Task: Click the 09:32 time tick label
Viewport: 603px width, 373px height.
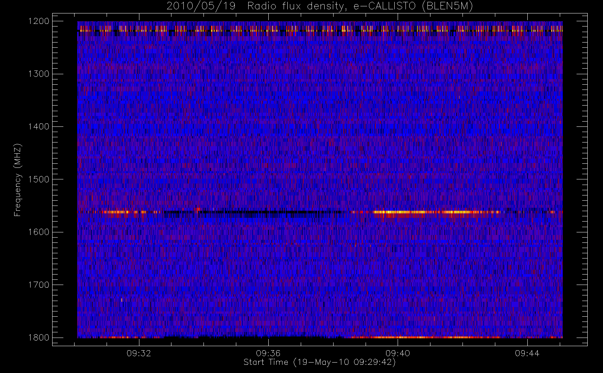Action: point(139,353)
